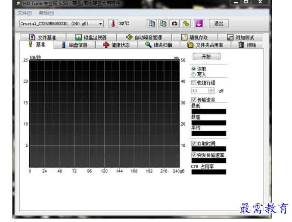The height and width of the screenshot is (222, 292).
Task: Click the options gear toolbar icon
Action: (186, 24)
